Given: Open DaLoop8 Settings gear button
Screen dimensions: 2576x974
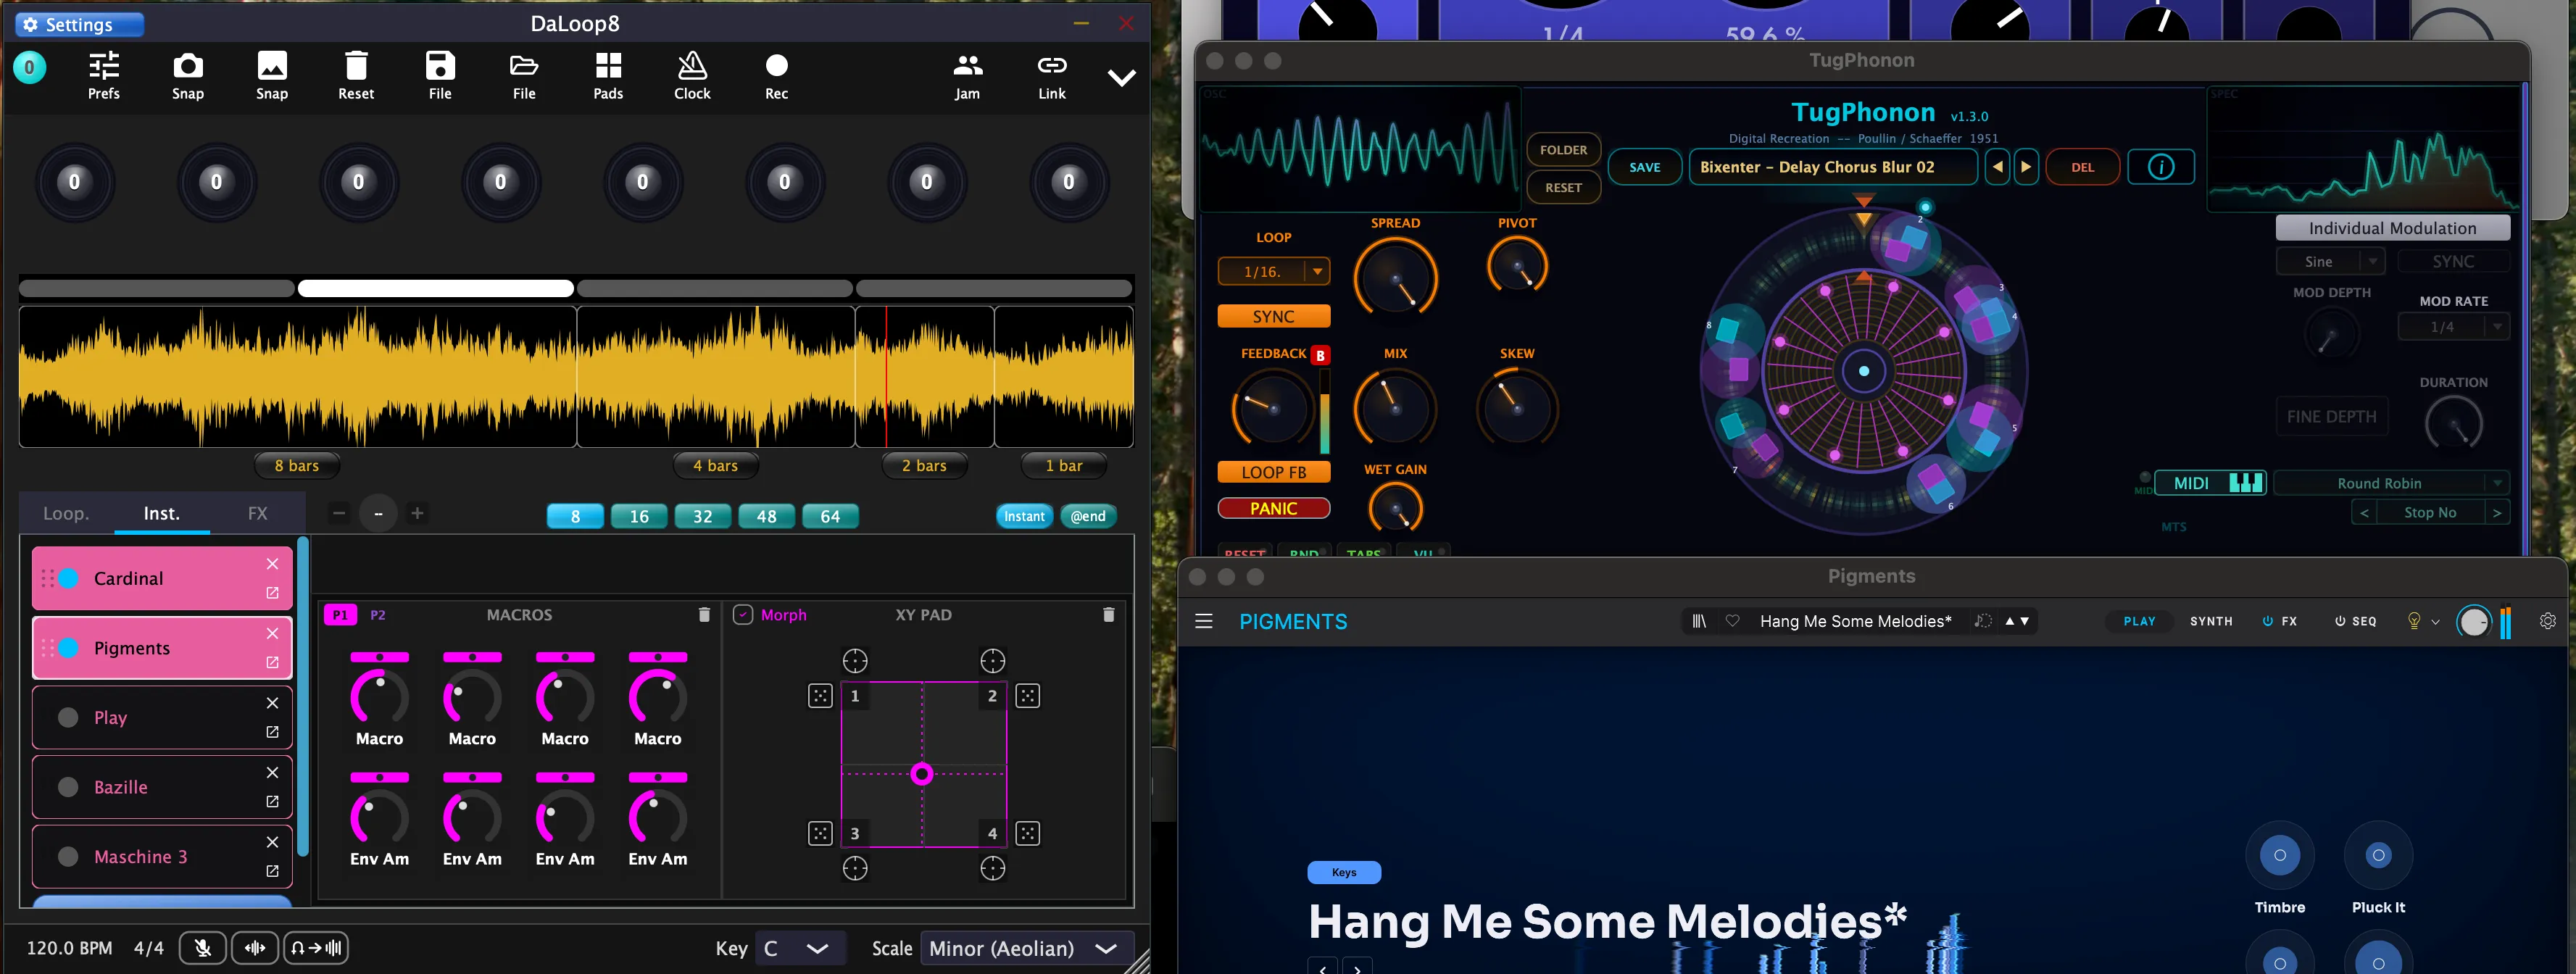Looking at the screenshot, I should click(x=80, y=25).
